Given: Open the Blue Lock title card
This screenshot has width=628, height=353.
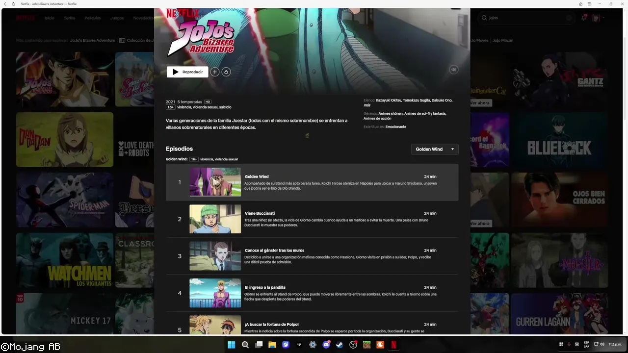Looking at the screenshot, I should pos(560,140).
